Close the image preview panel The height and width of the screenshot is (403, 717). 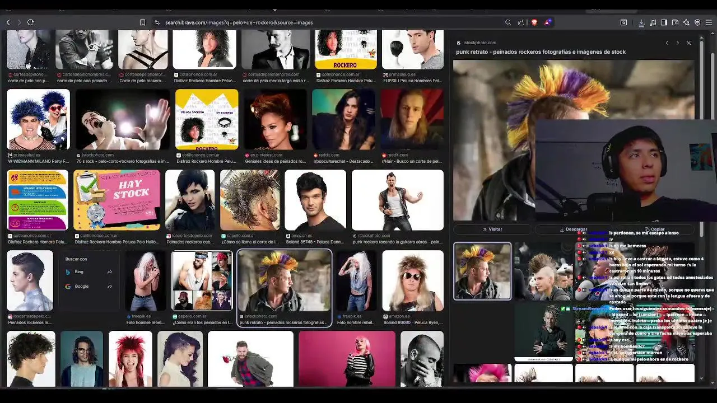tap(688, 43)
